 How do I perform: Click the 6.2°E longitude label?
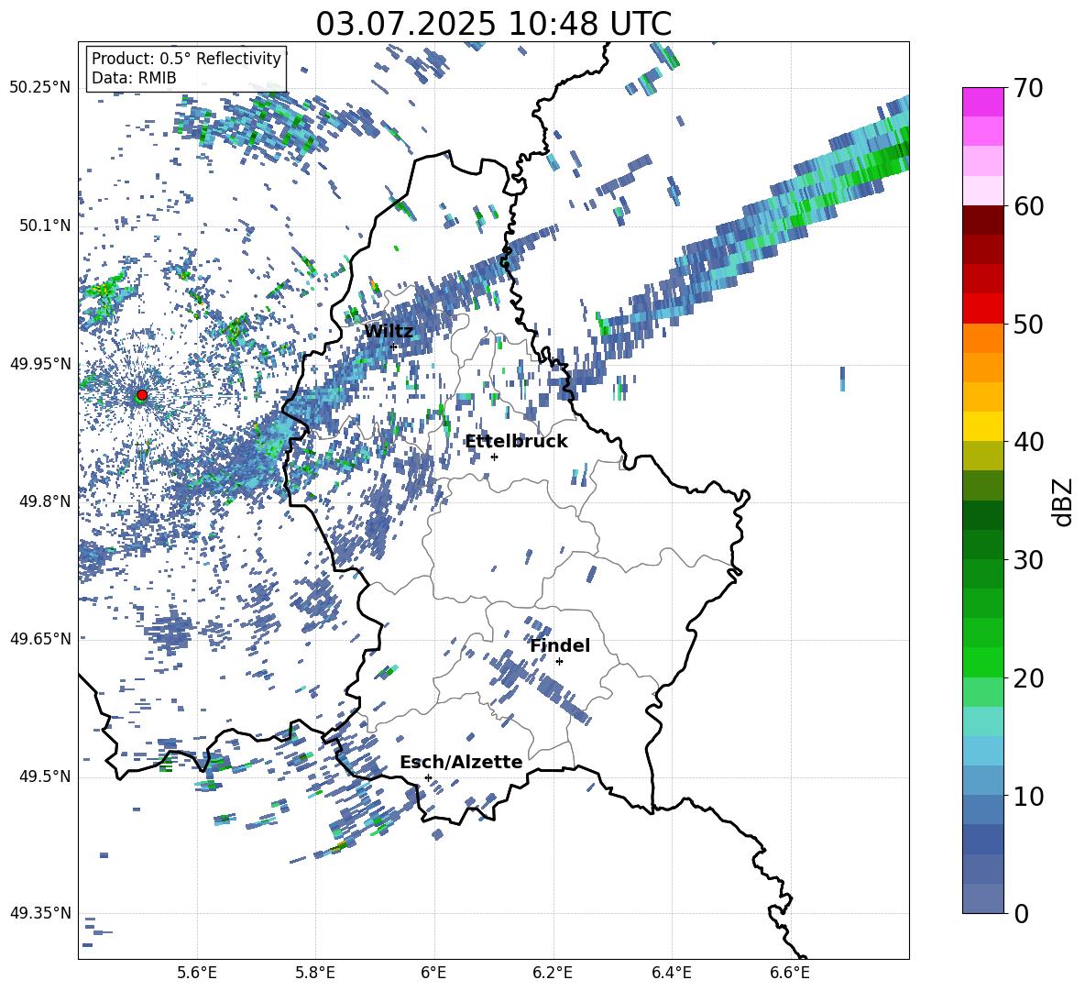coord(553,973)
